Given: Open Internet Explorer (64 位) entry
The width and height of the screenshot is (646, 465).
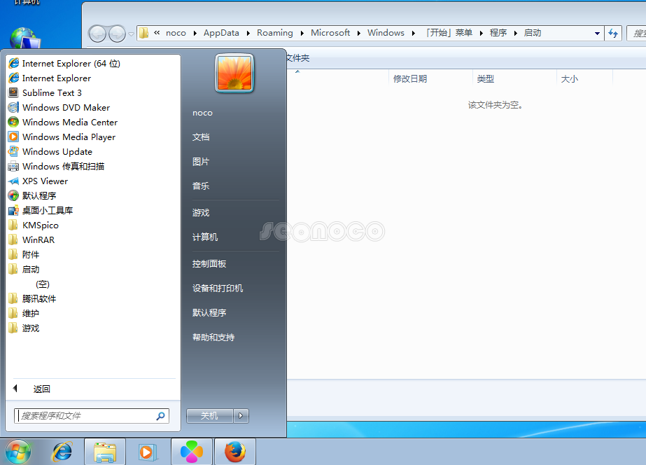Looking at the screenshot, I should click(x=71, y=63).
